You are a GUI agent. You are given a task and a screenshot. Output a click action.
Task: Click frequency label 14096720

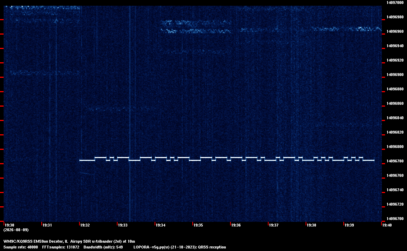tap(395, 204)
